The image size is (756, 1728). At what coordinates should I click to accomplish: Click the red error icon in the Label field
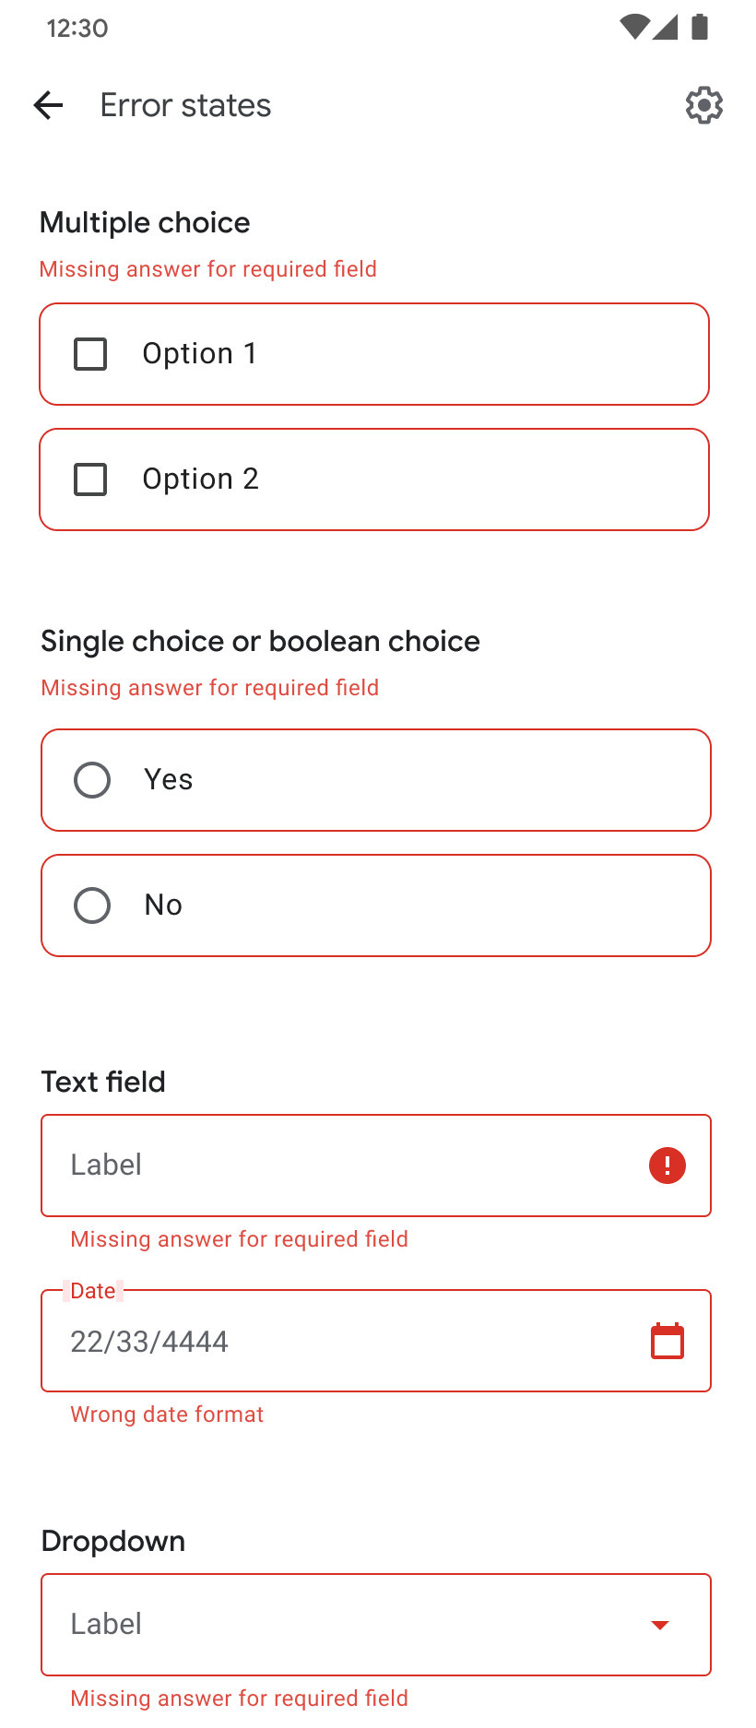point(666,1165)
